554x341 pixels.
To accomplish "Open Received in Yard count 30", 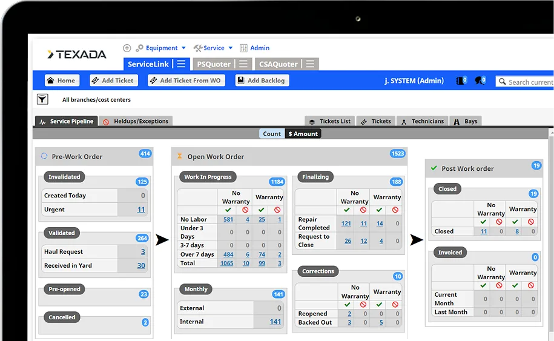I will (141, 265).
